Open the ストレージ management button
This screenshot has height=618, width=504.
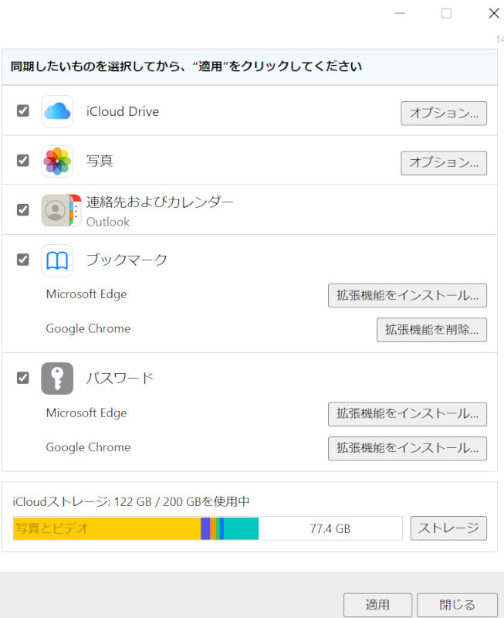448,528
